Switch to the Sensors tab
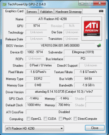The width and height of the screenshot is (109, 135). tap(32, 12)
